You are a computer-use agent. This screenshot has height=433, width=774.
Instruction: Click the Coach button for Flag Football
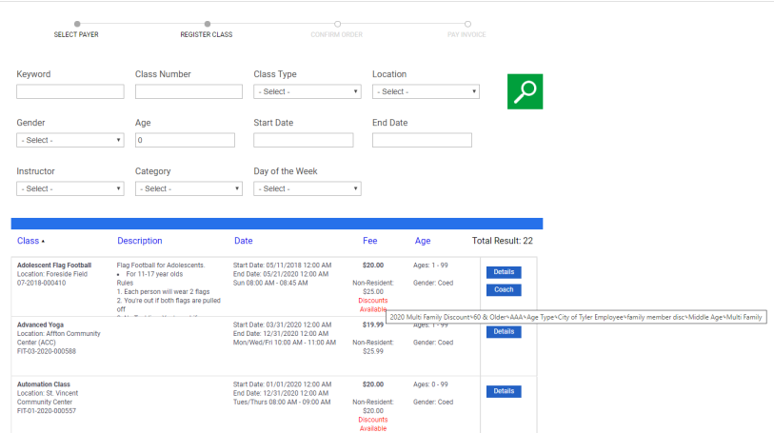coord(504,289)
